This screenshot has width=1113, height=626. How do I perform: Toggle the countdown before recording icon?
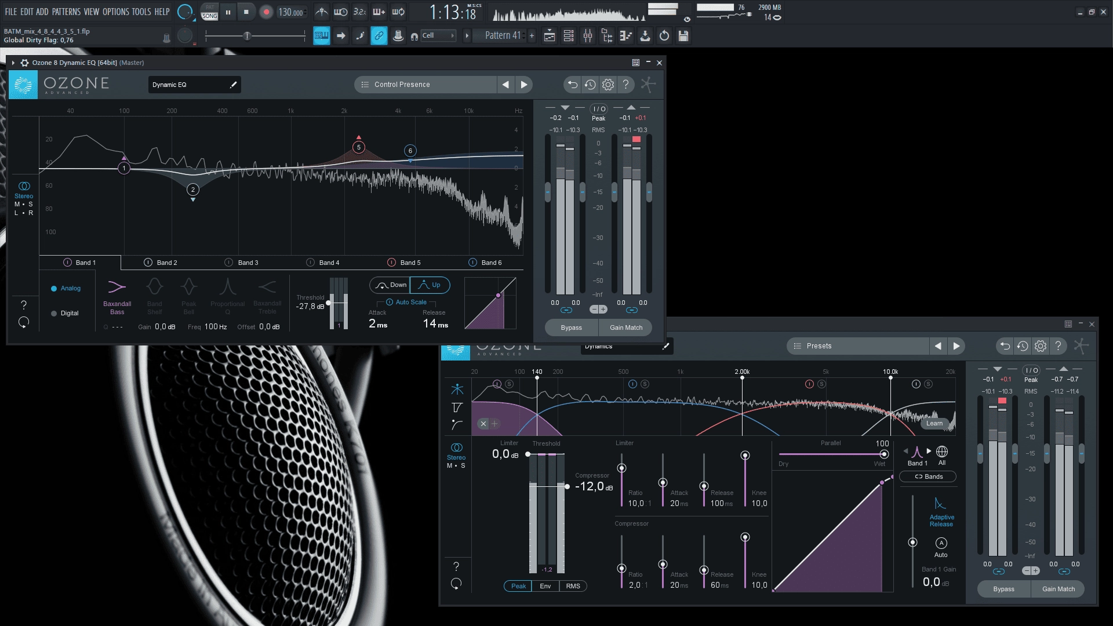360,12
